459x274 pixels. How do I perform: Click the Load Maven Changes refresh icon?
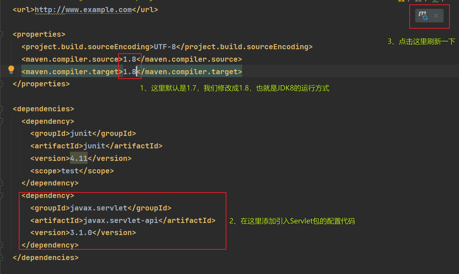[425, 18]
